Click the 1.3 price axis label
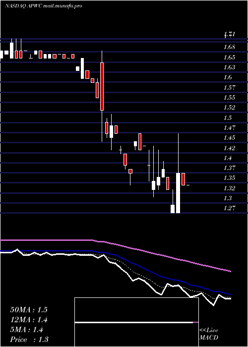The width and height of the screenshot is (248, 347). pos(228,198)
